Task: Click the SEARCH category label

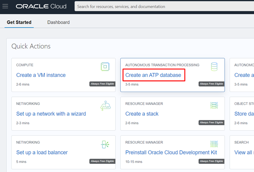Action: click(x=241, y=142)
